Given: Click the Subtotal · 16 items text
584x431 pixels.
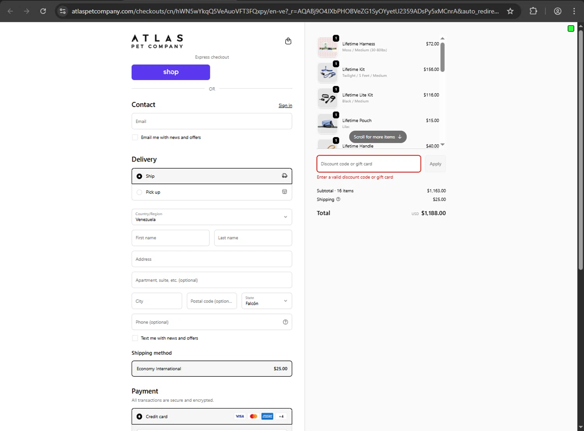Looking at the screenshot, I should click(x=335, y=191).
